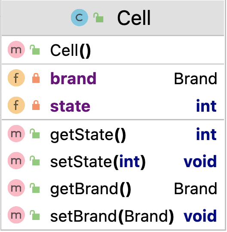This screenshot has width=227, height=232.
Task: Select the setBrand(Brand) method
Action: point(112,216)
